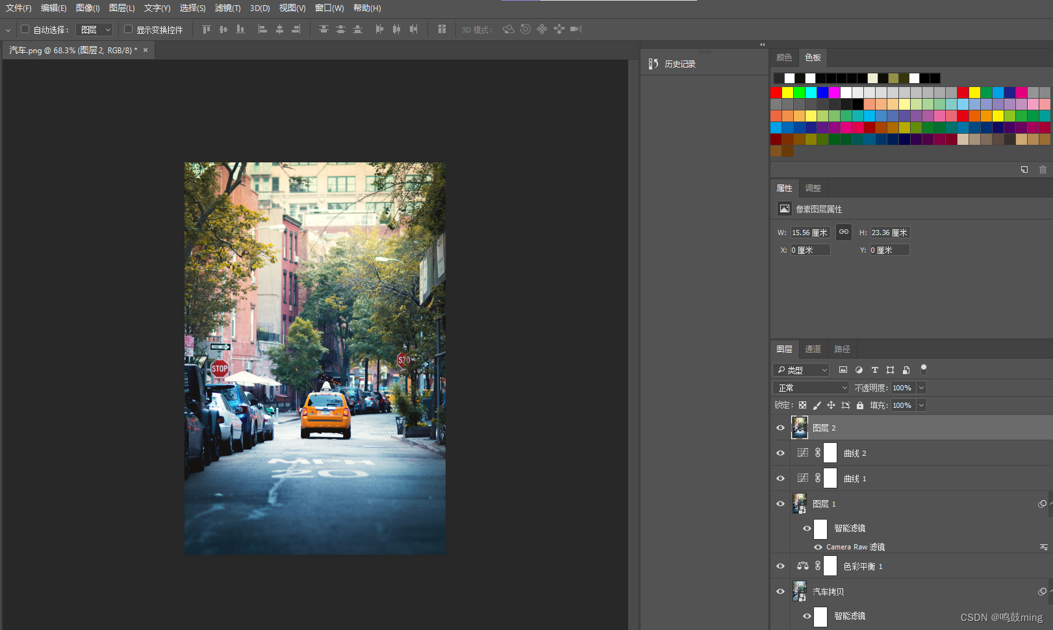
Task: Filter layers by type (T) icon
Action: coord(874,370)
